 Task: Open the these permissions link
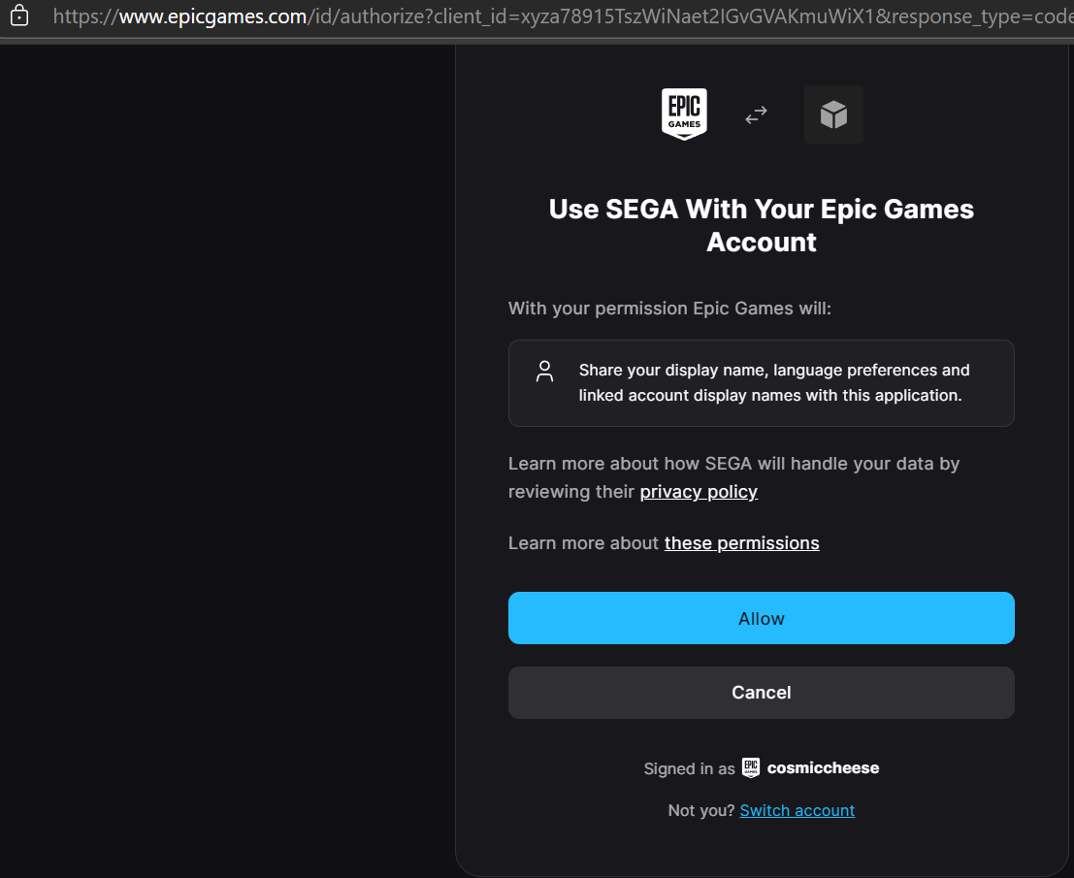[x=742, y=543]
